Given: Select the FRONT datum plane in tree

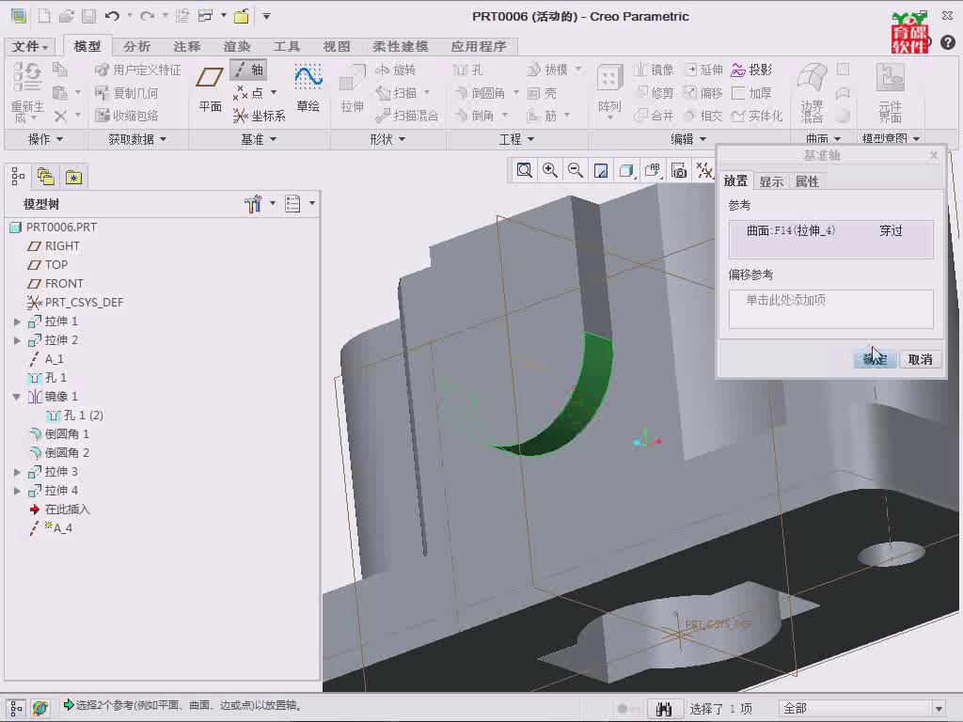Looking at the screenshot, I should click(x=55, y=284).
